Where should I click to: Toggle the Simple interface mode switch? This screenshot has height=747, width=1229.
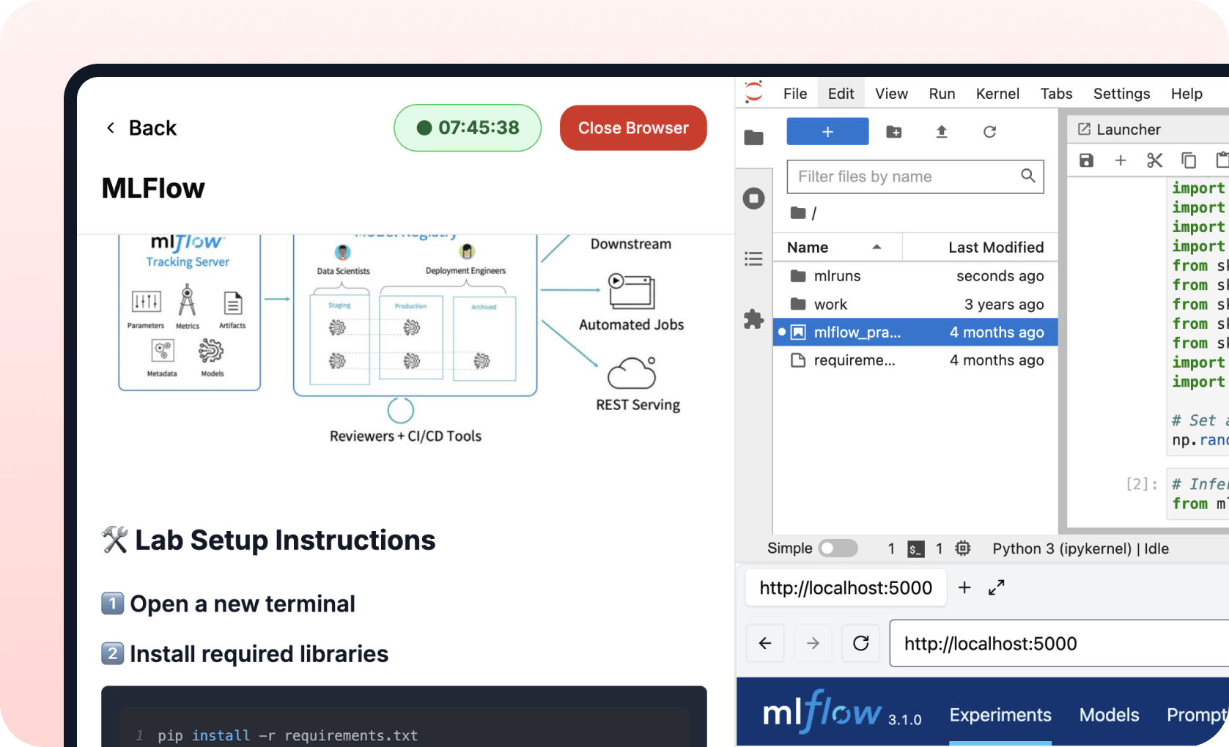[x=838, y=549]
